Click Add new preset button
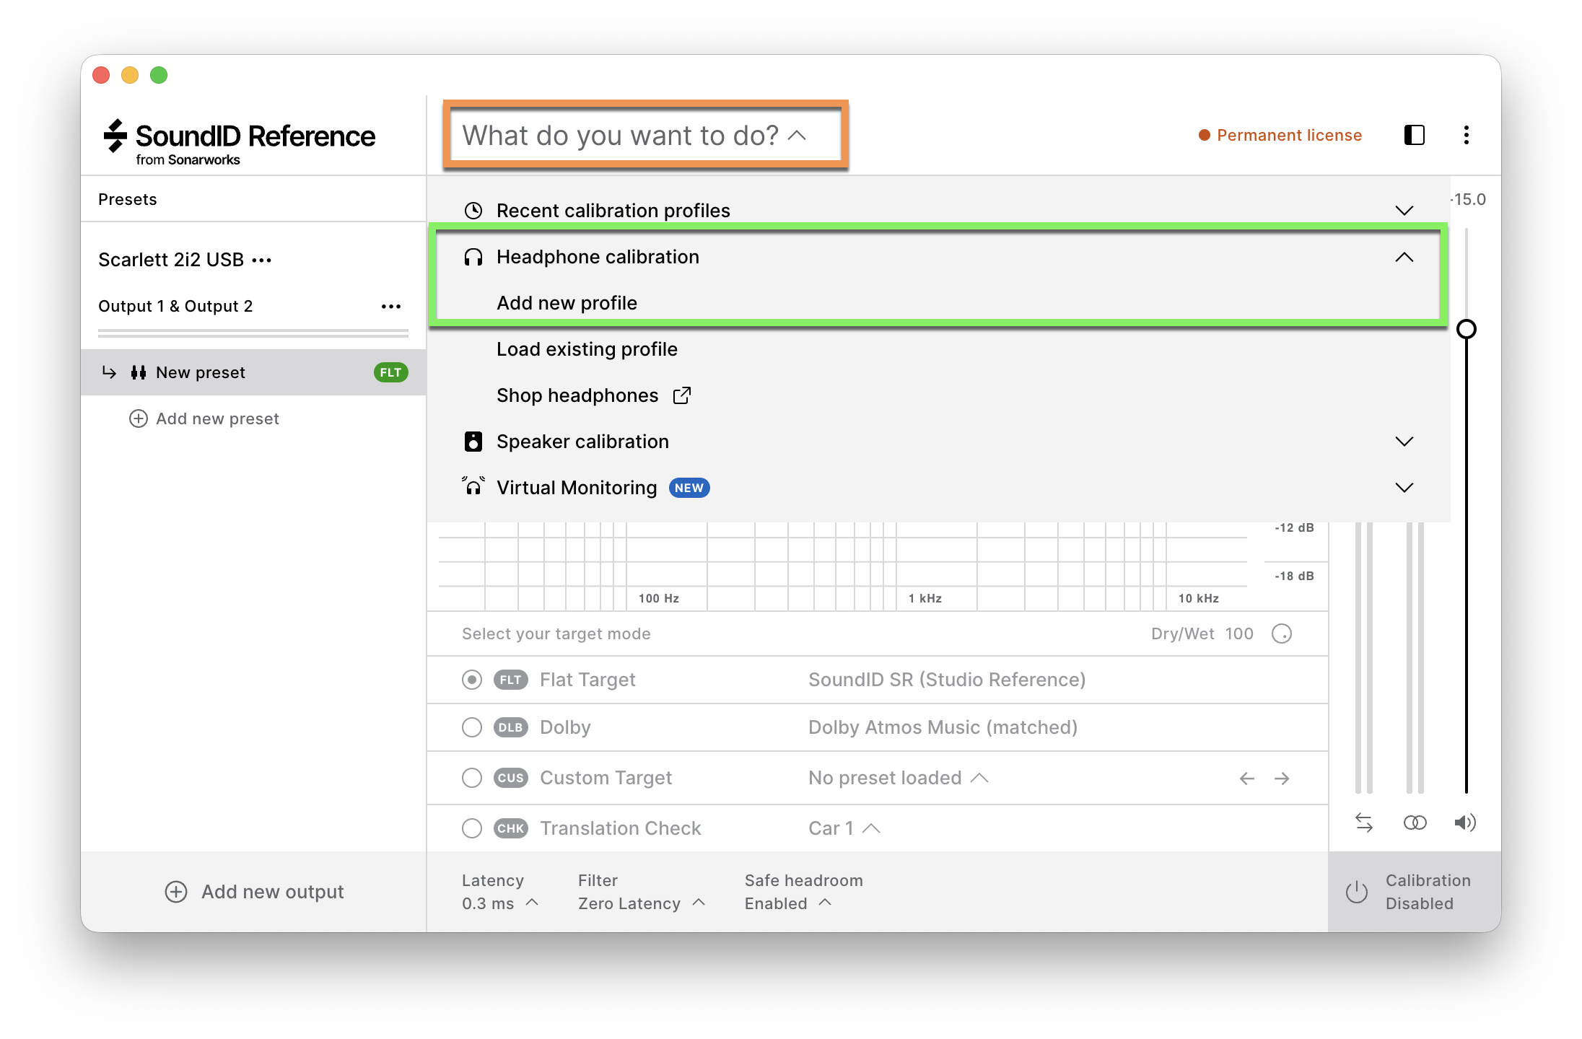This screenshot has width=1582, height=1039. 204,418
